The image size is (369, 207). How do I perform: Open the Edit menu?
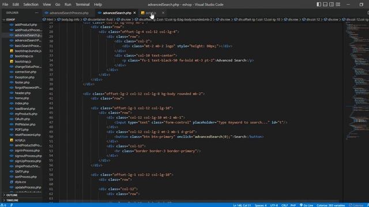[x=16, y=5]
